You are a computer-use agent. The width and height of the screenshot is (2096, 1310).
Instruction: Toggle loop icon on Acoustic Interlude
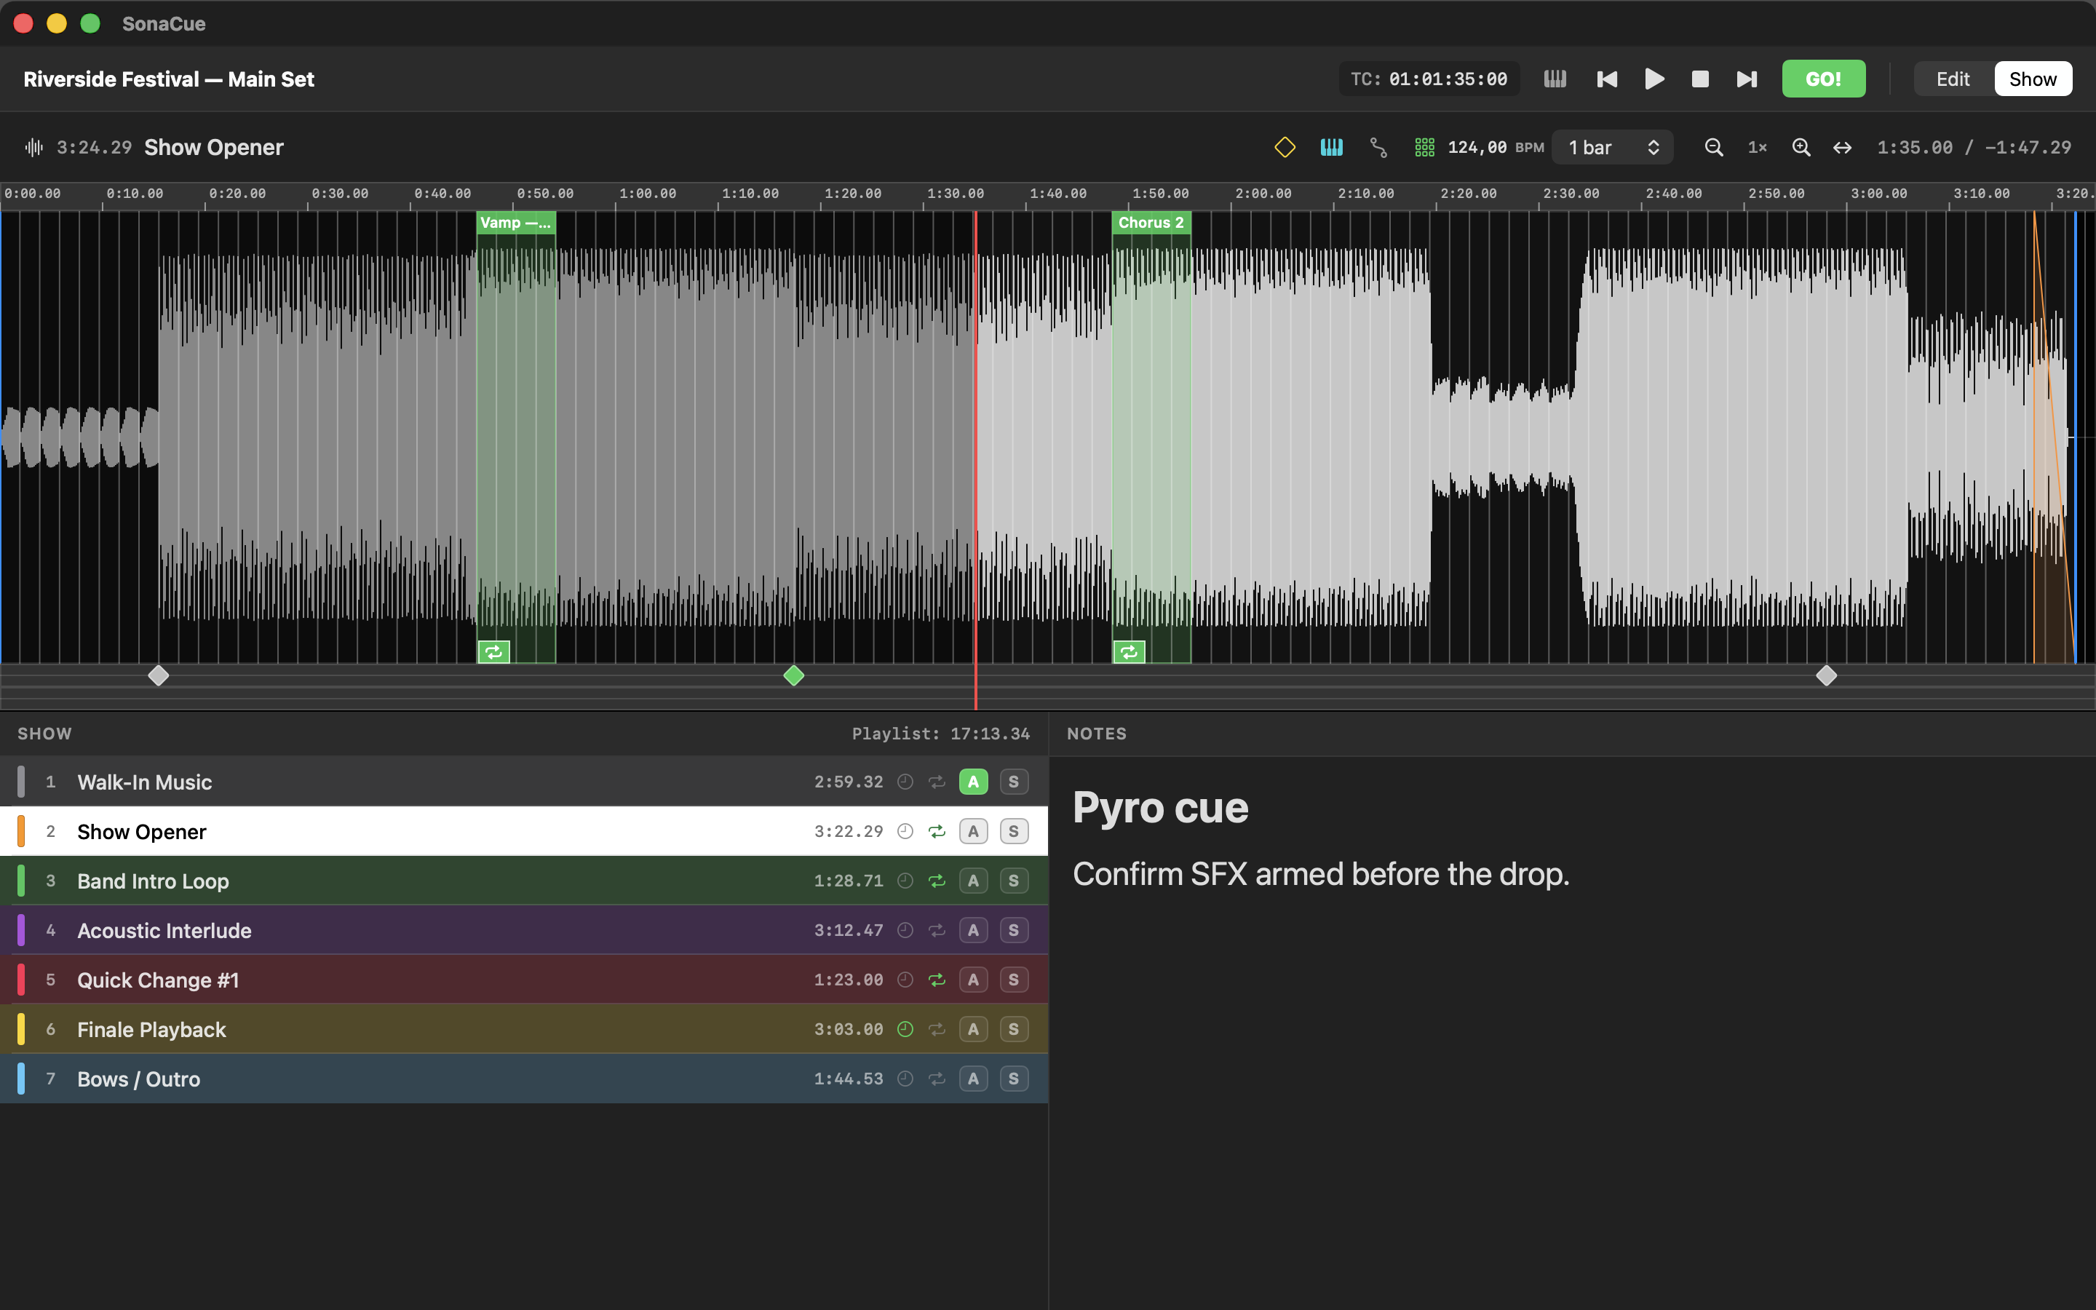tap(936, 929)
